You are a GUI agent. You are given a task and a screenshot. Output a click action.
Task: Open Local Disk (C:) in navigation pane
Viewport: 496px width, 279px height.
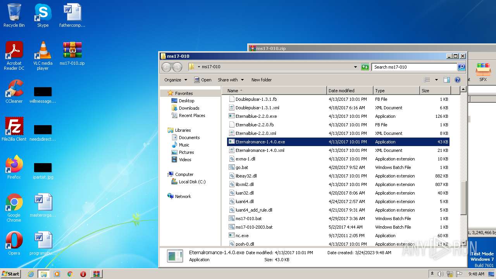tap(192, 182)
